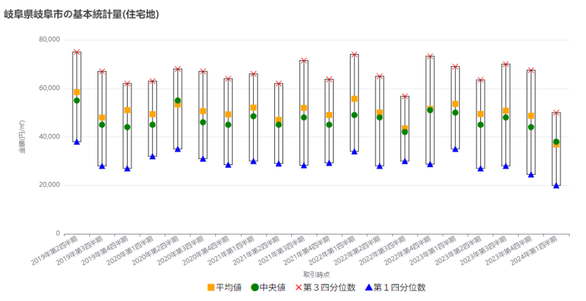
Task: Click the blue triangle for 2019年第4四半期
Action: coord(127,168)
